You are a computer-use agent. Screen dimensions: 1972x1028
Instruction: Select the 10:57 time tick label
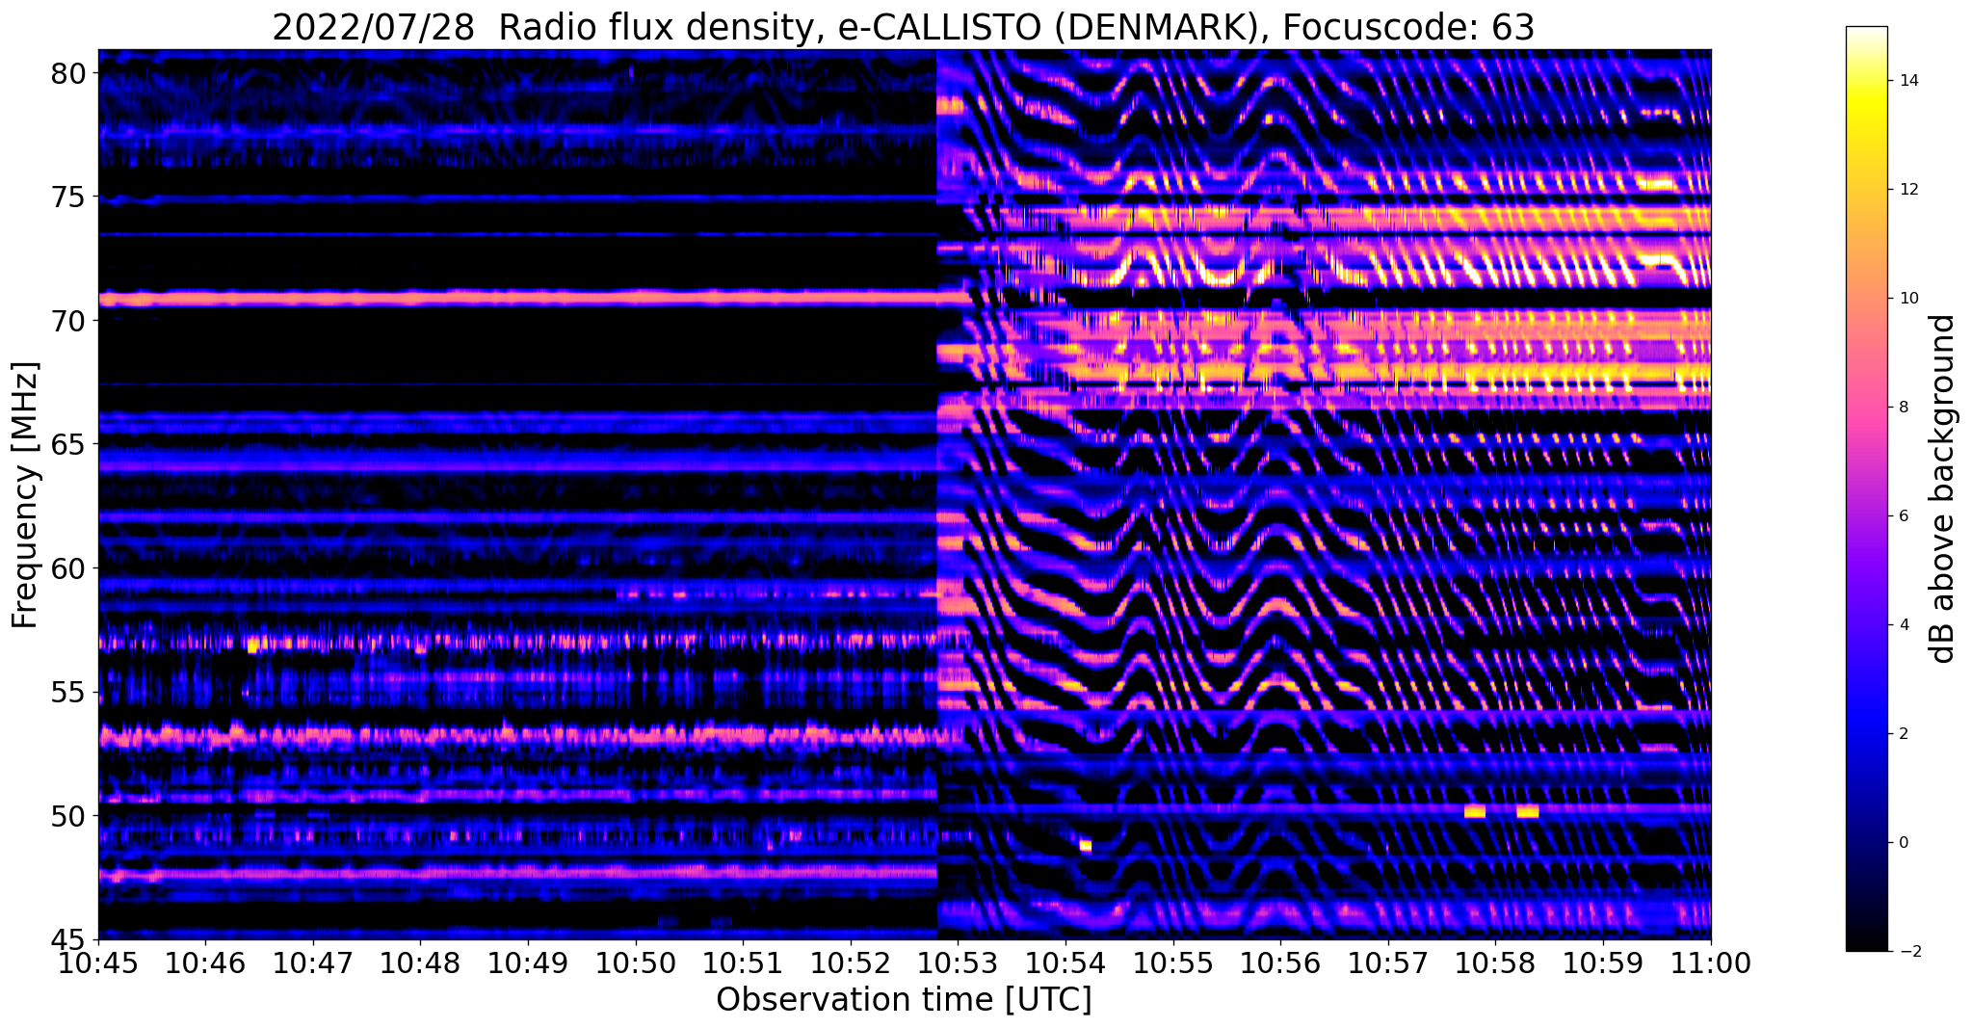tap(1388, 963)
